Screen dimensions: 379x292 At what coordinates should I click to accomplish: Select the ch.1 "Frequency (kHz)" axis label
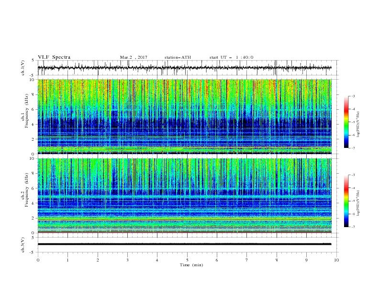pyautogui.click(x=27, y=111)
